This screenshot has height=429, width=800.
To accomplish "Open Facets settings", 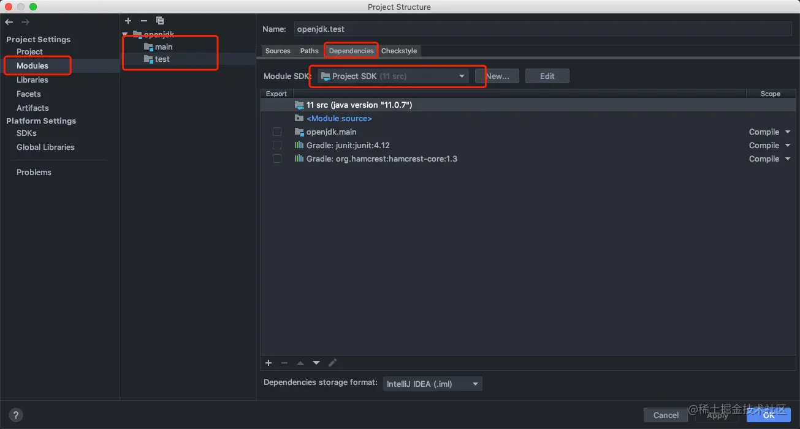I will [29, 94].
